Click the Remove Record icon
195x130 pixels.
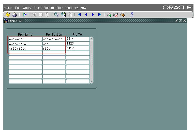tap(116, 15)
